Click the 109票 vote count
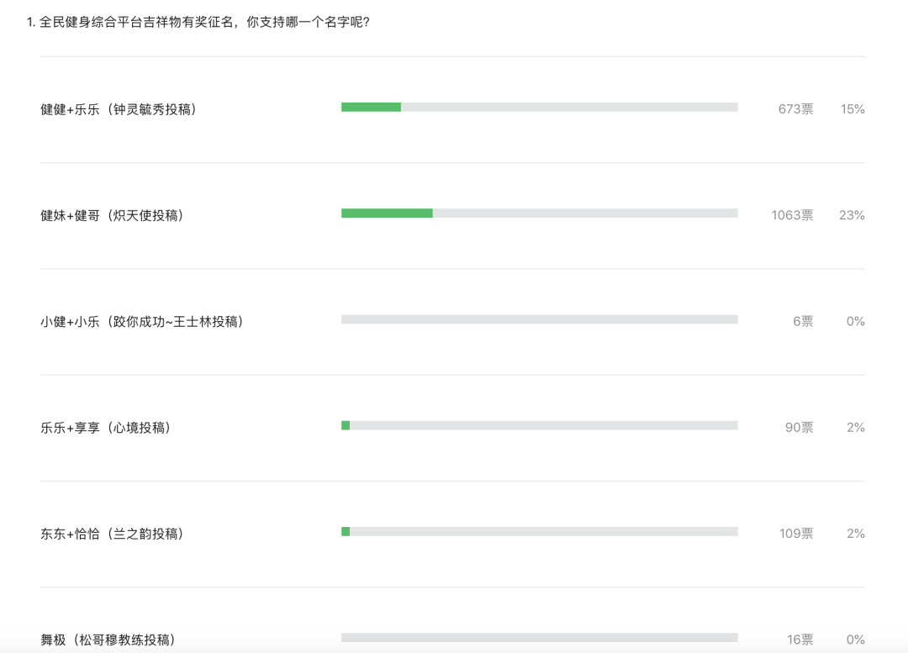Image resolution: width=908 pixels, height=653 pixels. tap(796, 534)
